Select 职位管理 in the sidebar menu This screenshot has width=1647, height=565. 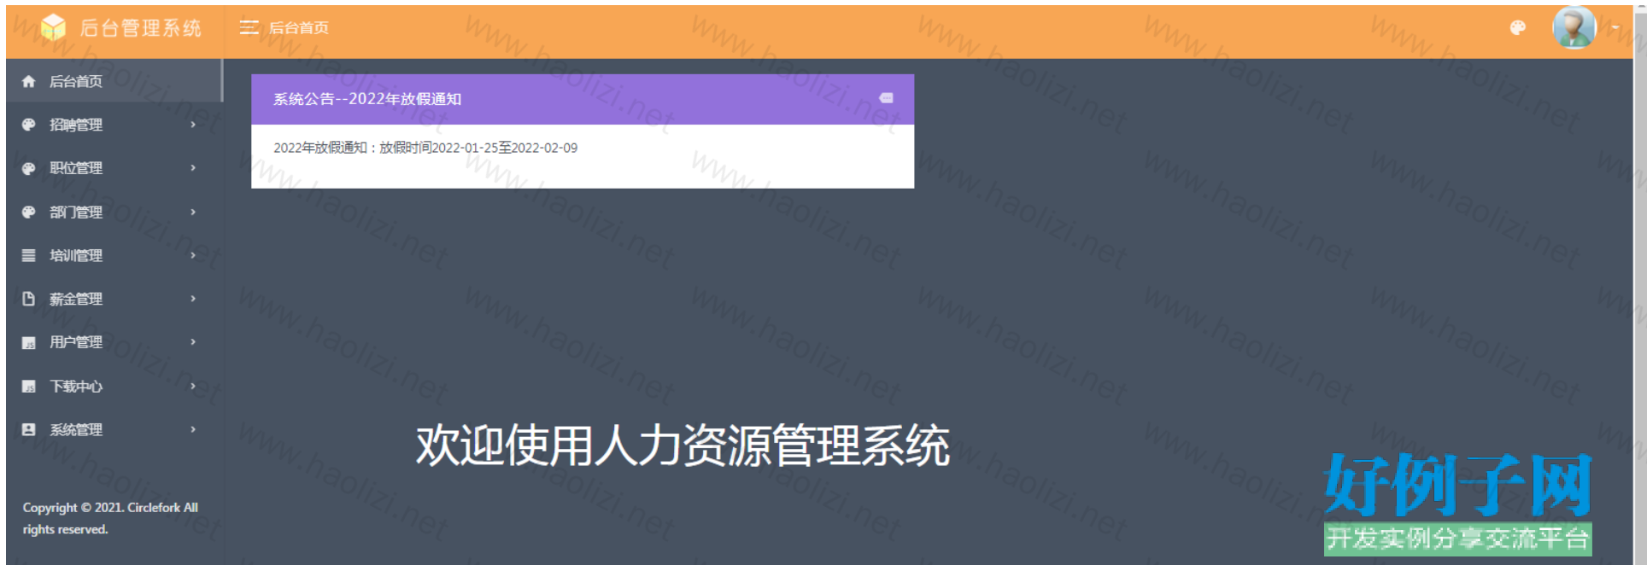pos(76,169)
